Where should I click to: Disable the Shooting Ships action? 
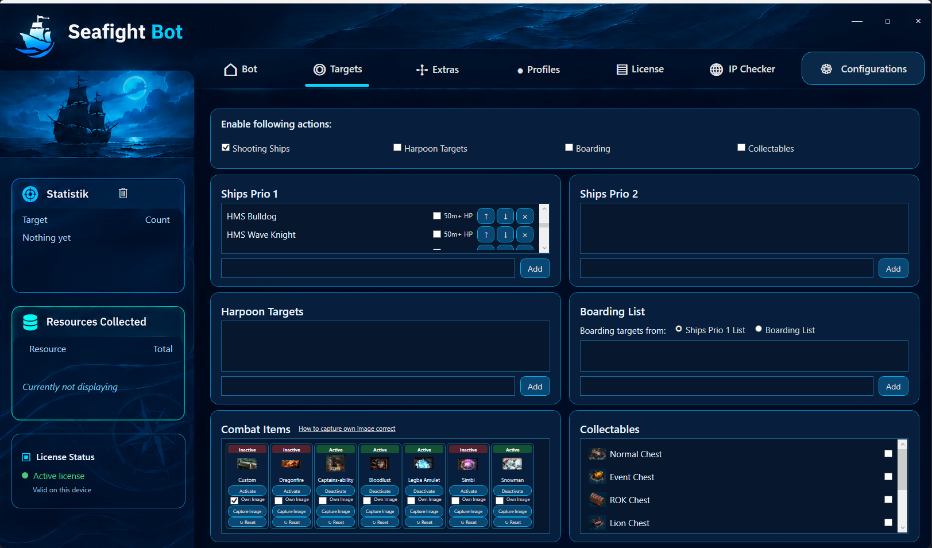pos(226,148)
